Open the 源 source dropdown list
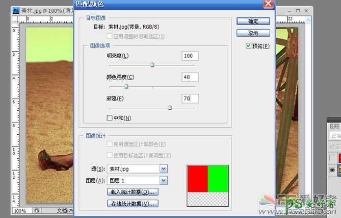The width and height of the screenshot is (341, 218). [163, 168]
